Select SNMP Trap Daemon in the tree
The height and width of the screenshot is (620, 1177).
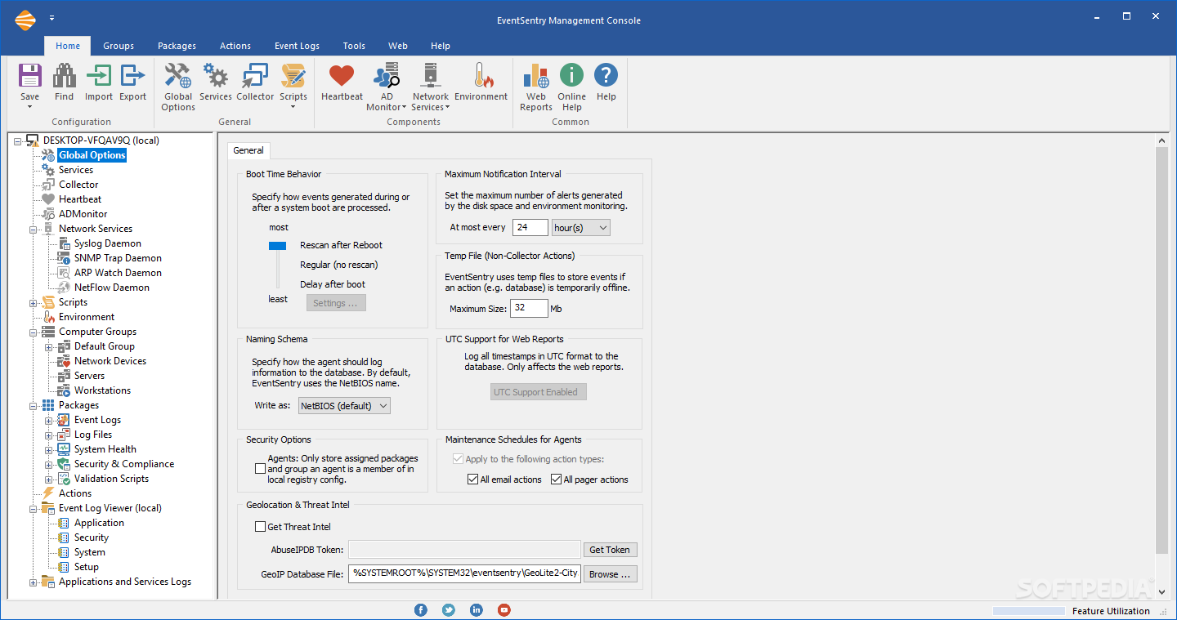pos(118,258)
